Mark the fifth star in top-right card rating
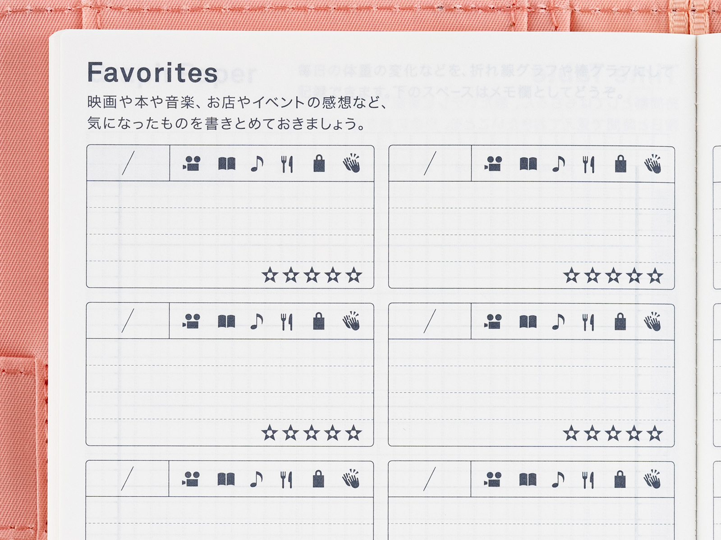 tap(655, 276)
